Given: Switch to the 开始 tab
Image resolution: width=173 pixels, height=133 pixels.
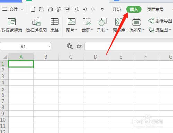Looking at the screenshot, I should click(x=117, y=9).
